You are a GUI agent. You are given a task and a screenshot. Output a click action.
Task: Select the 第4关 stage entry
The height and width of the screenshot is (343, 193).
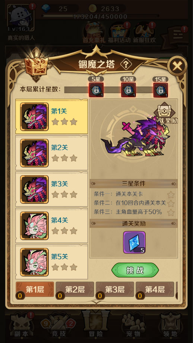pos(51,226)
